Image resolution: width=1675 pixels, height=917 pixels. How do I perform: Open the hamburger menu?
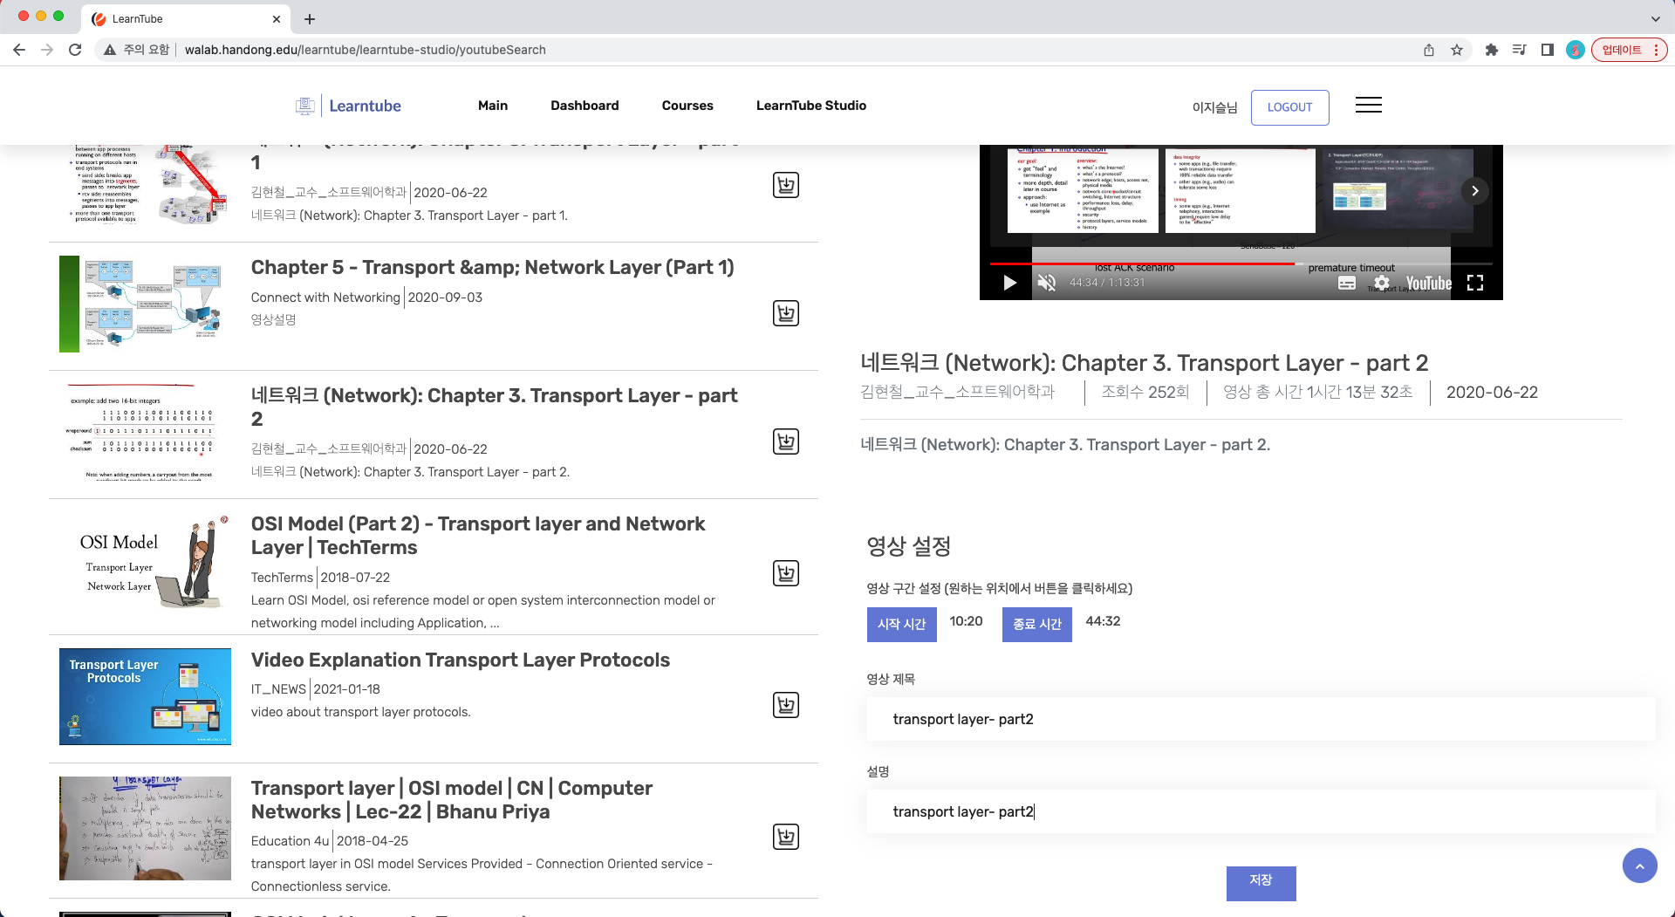tap(1368, 106)
